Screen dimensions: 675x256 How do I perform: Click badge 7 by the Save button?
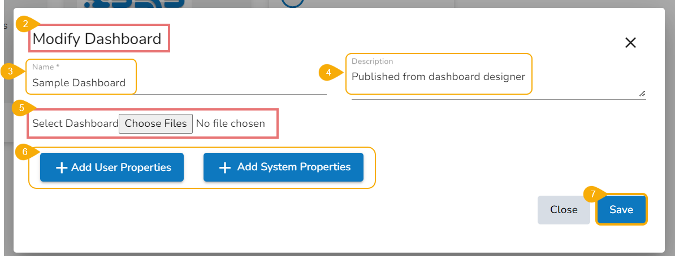click(592, 194)
